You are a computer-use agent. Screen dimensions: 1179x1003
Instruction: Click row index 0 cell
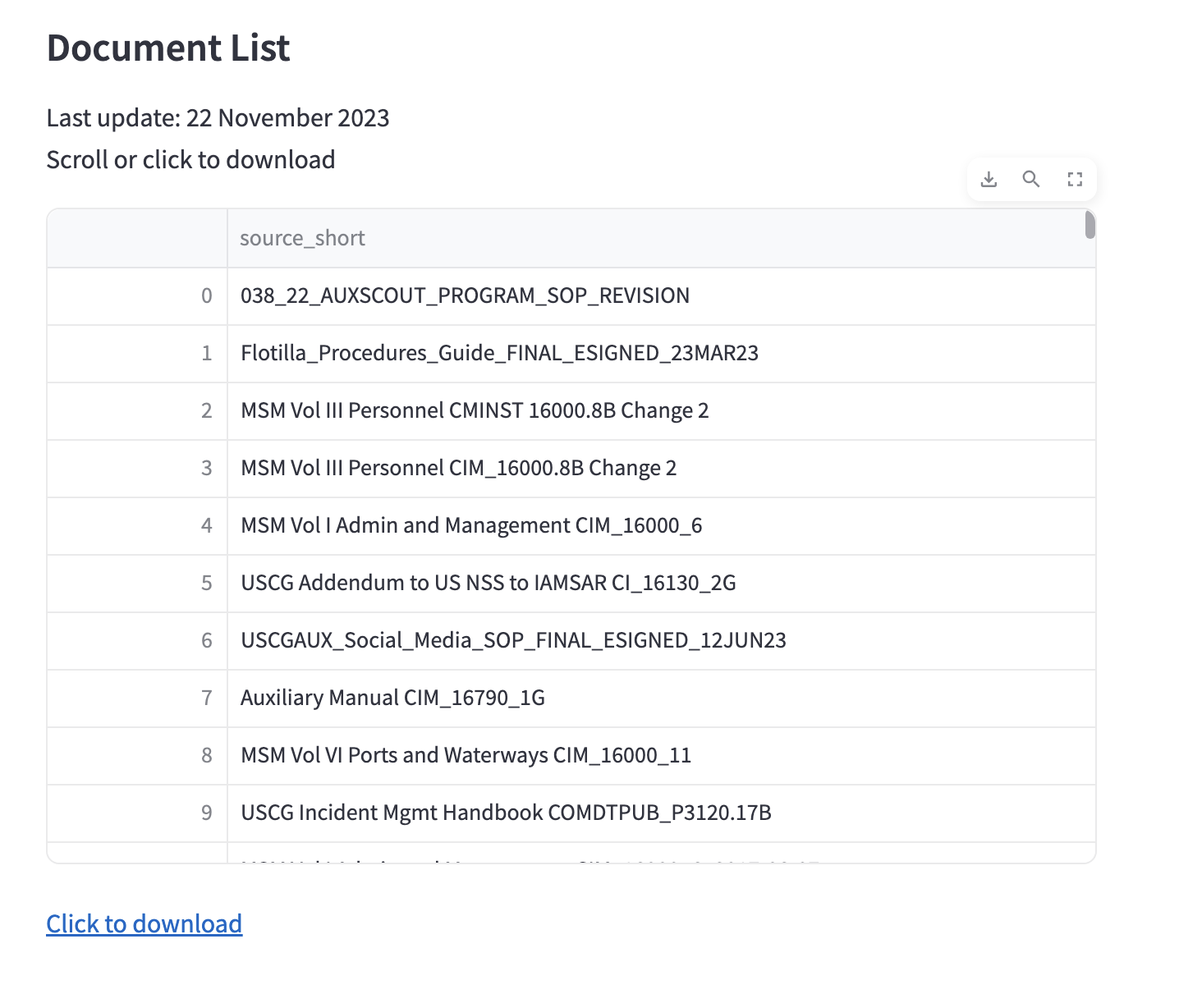[137, 296]
